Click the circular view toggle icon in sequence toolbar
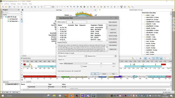The width and height of the screenshot is (175, 98). (145, 58)
